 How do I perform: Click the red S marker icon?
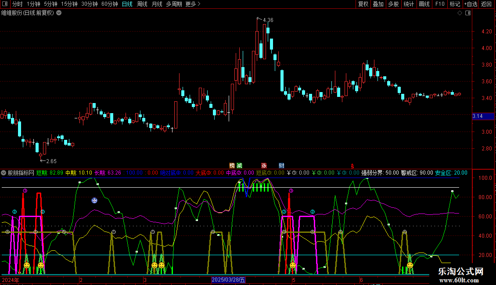[x=352, y=166]
